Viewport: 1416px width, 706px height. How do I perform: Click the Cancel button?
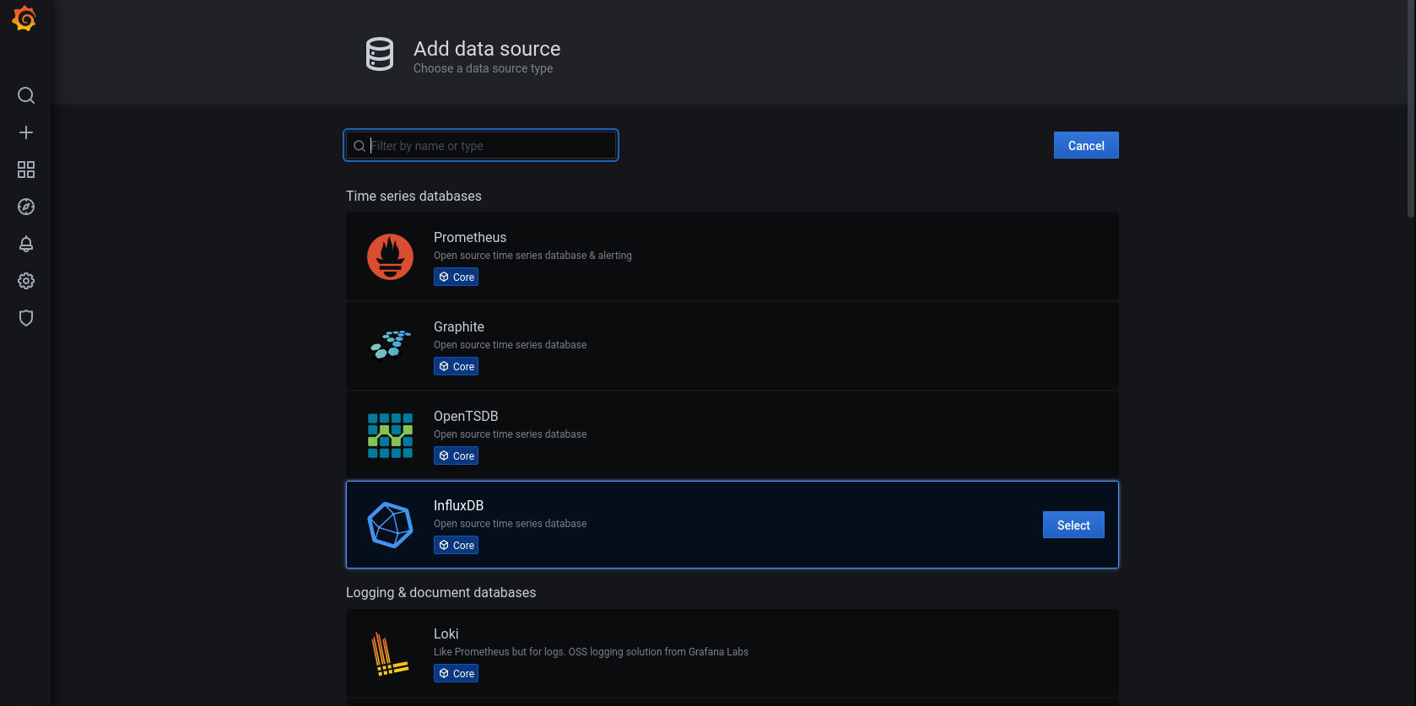click(1086, 145)
